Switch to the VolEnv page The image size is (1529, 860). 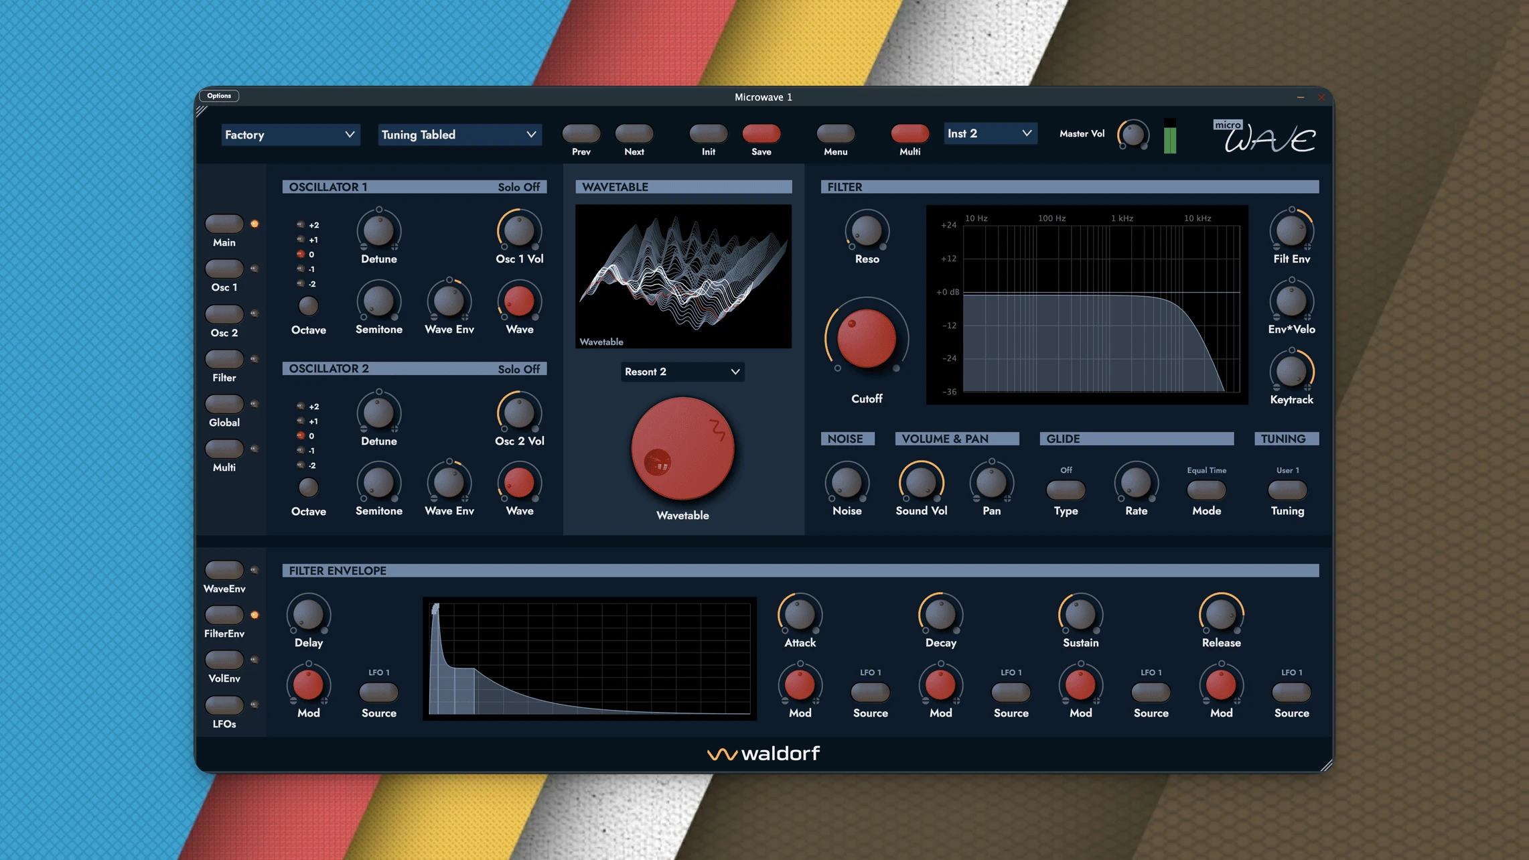224,660
